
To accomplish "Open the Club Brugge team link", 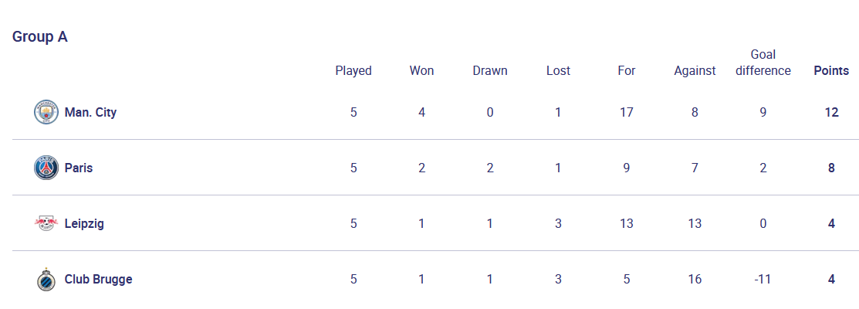I will (98, 279).
